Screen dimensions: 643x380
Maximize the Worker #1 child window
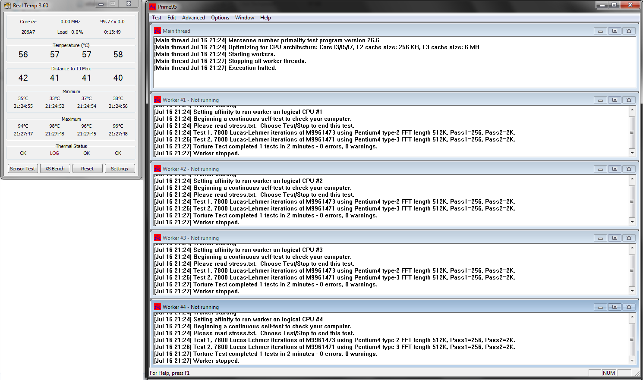[x=615, y=100]
